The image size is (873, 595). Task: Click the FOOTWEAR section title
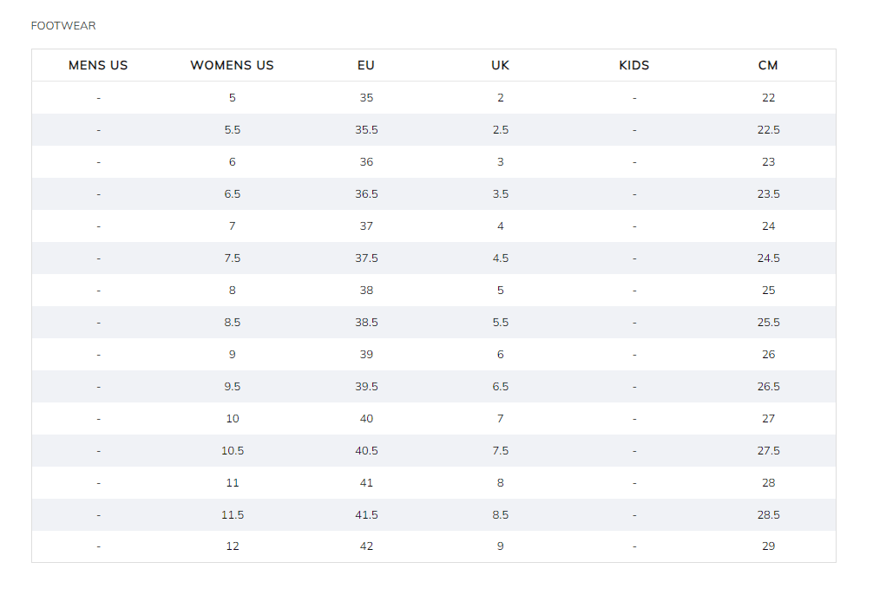point(63,26)
